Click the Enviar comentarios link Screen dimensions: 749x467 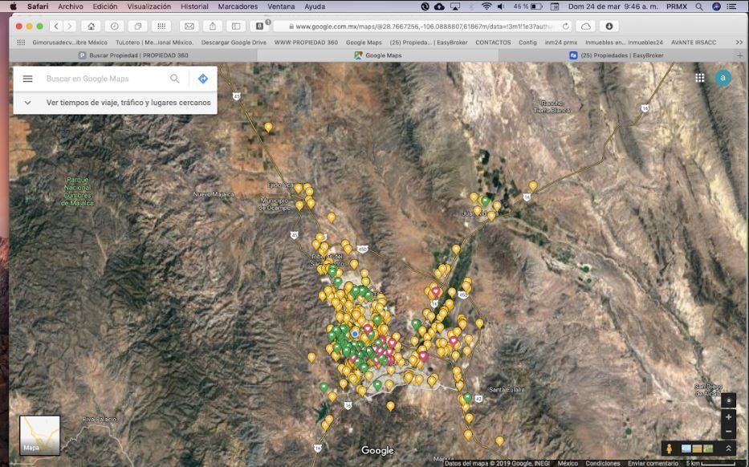[x=651, y=463]
